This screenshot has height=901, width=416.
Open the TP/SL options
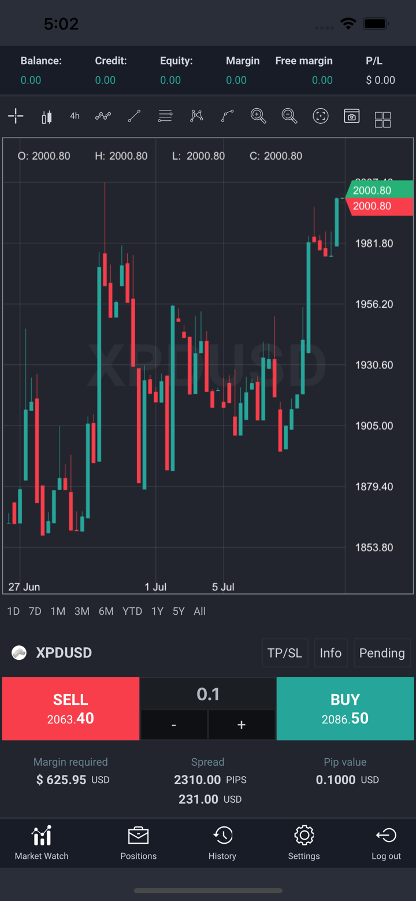click(285, 653)
